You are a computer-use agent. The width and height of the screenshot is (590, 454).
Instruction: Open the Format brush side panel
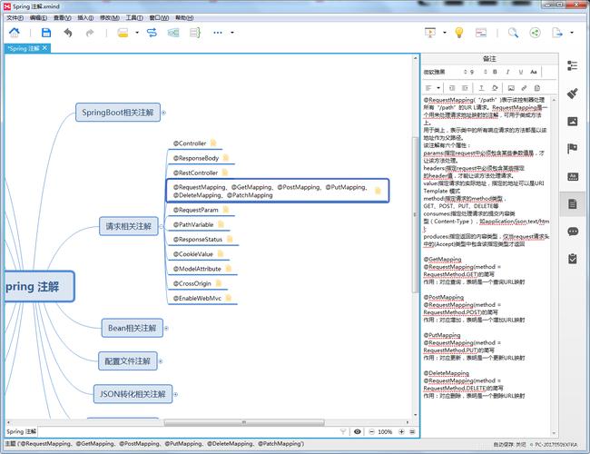click(573, 94)
